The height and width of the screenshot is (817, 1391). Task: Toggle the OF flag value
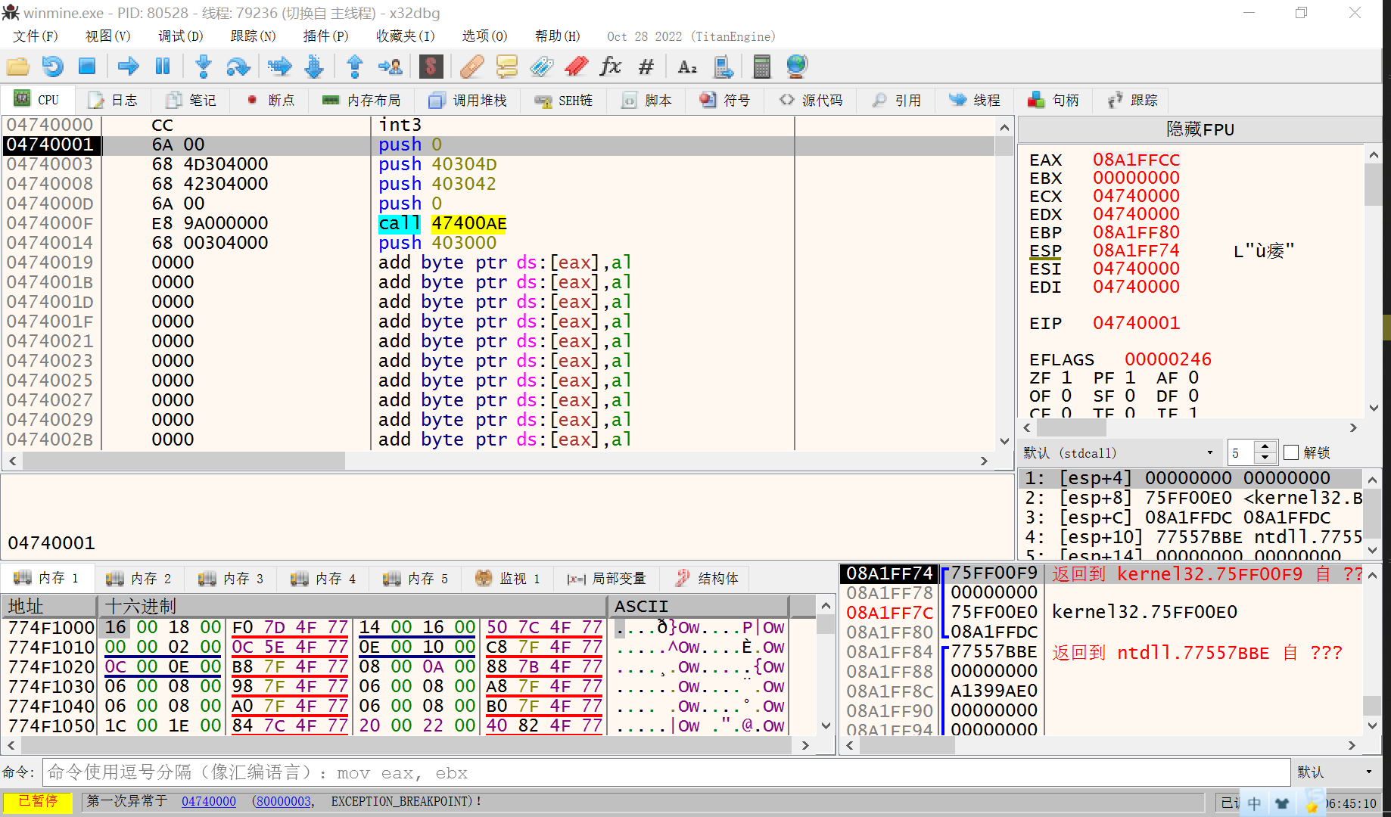coord(1066,396)
